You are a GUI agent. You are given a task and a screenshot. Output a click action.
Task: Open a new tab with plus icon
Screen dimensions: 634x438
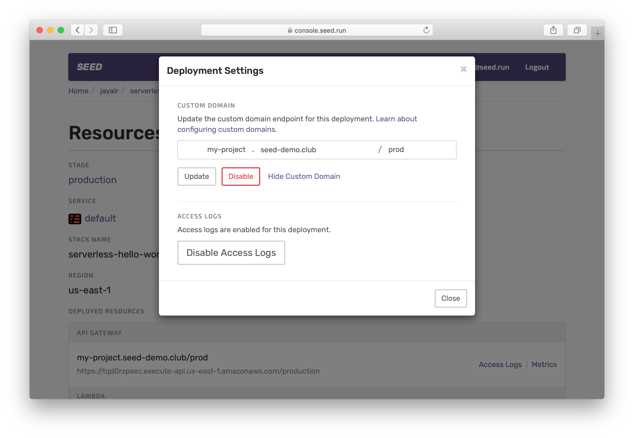(x=598, y=34)
